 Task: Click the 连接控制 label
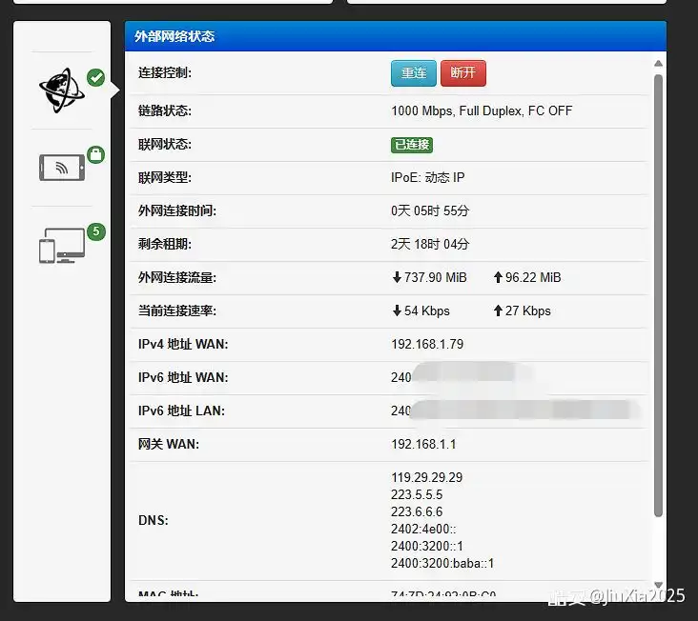pyautogui.click(x=165, y=72)
